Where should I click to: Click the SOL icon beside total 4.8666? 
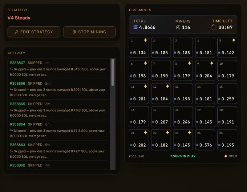135,27
